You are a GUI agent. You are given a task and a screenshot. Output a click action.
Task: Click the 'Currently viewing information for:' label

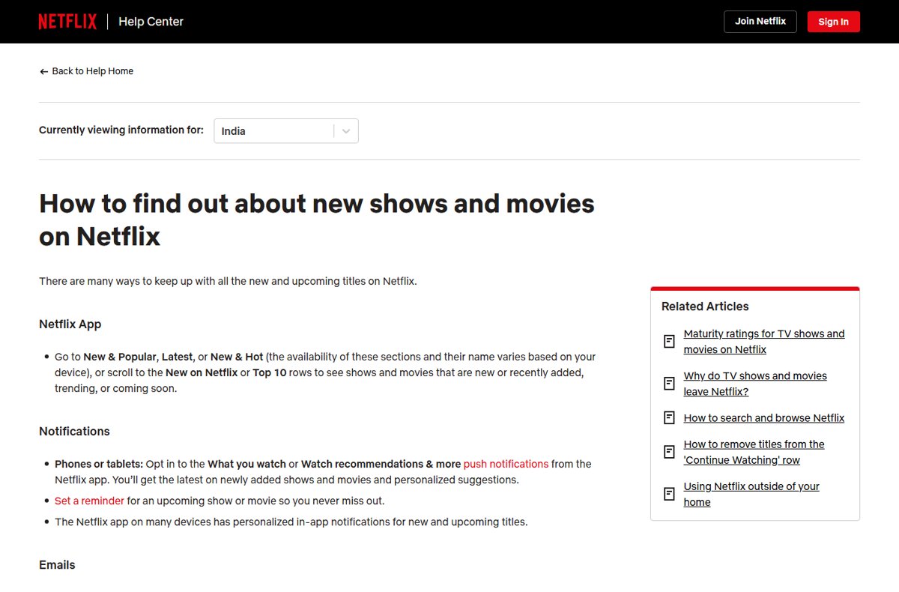click(121, 130)
